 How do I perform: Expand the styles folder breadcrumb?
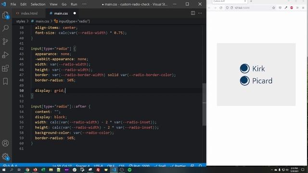click(21, 21)
